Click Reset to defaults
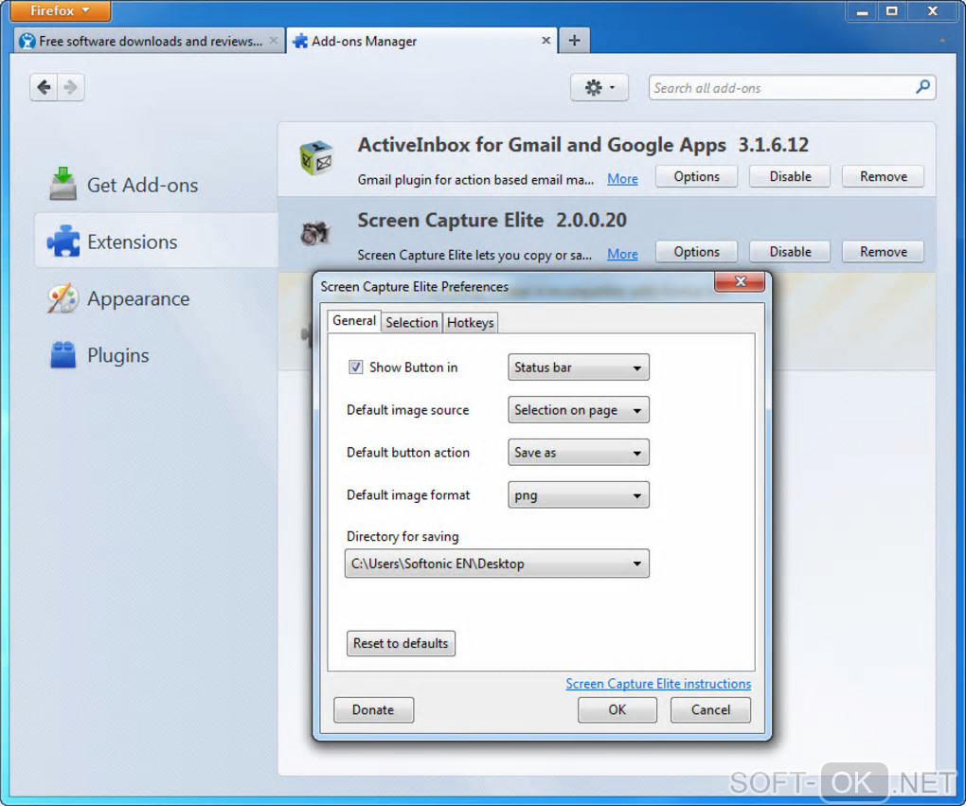Screen dimensions: 966x806 pyautogui.click(x=401, y=643)
